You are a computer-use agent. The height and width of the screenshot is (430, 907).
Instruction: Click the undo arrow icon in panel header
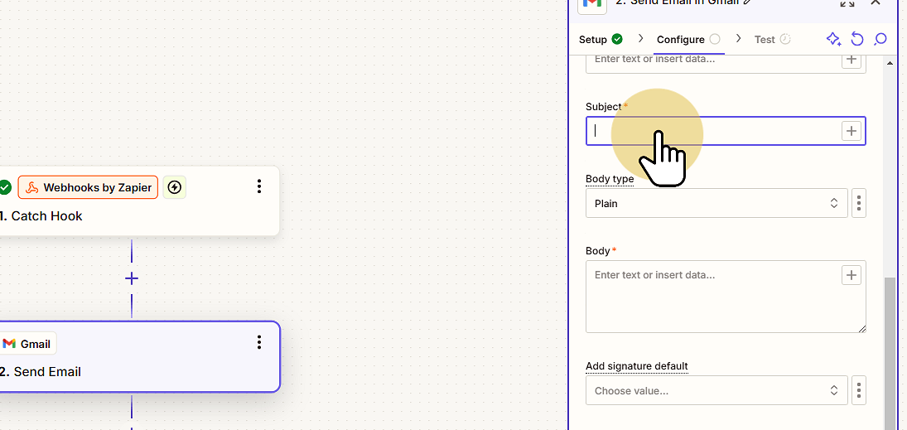(x=856, y=39)
